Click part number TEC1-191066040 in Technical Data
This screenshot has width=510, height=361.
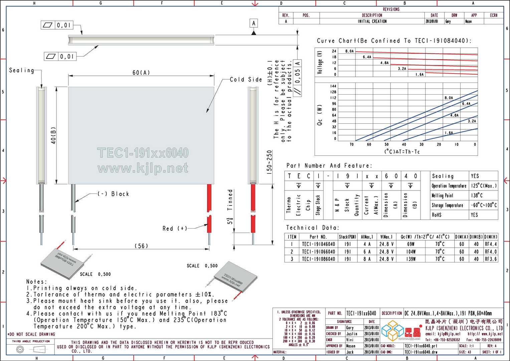tap(318, 252)
